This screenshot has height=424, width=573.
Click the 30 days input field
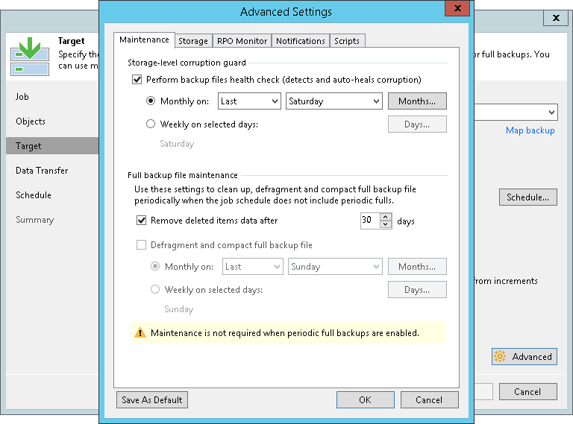tap(370, 221)
